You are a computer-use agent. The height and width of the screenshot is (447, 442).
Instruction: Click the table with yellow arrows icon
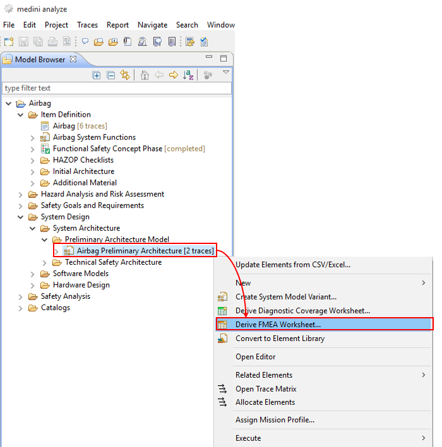190,42
